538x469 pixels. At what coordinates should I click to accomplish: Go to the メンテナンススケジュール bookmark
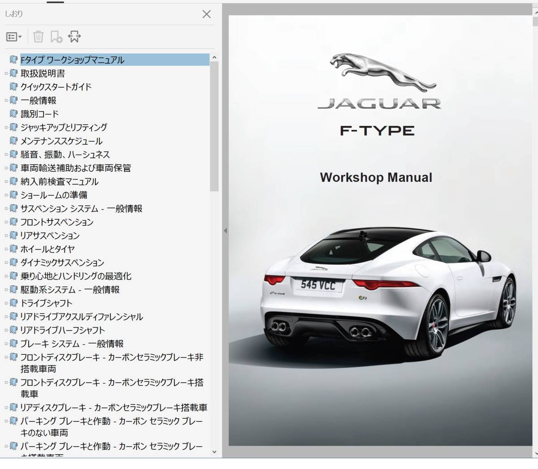tap(61, 141)
